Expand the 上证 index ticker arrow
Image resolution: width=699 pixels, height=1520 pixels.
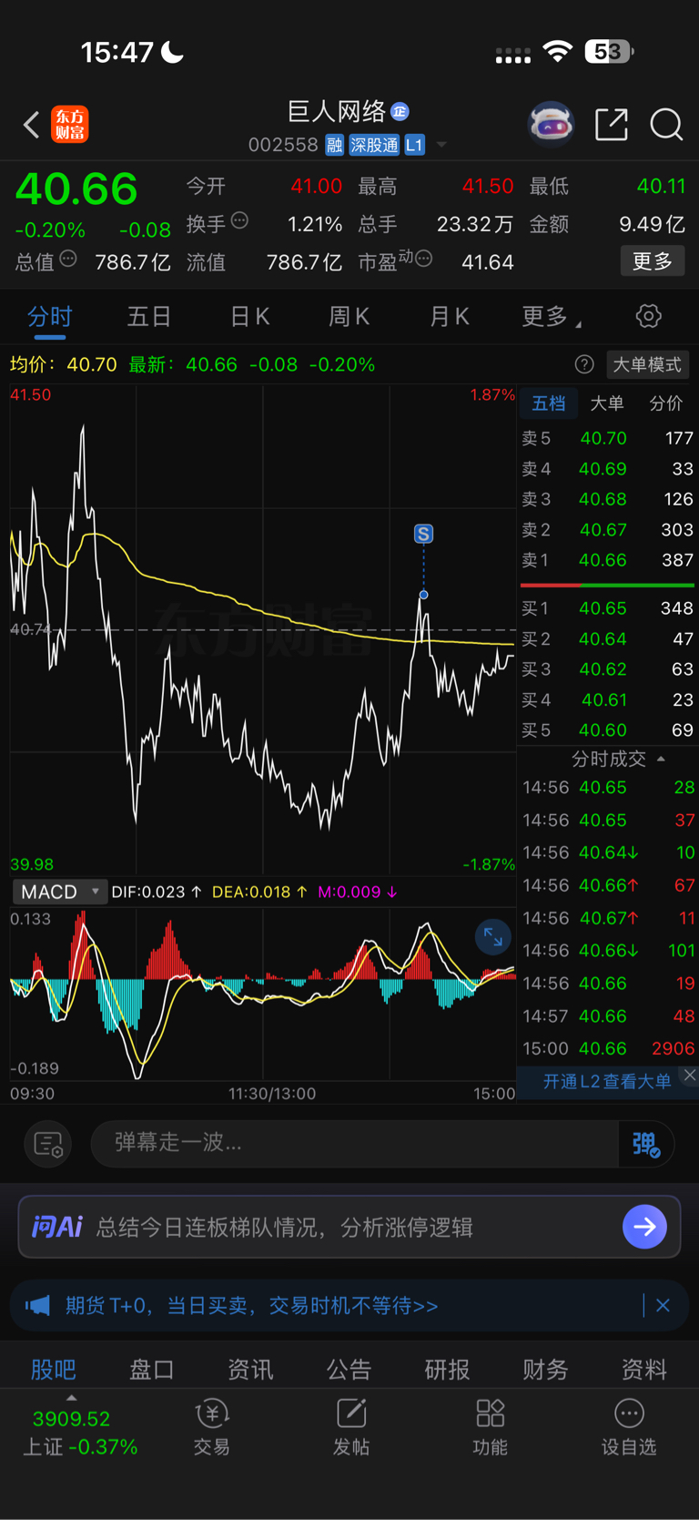coord(72,1398)
